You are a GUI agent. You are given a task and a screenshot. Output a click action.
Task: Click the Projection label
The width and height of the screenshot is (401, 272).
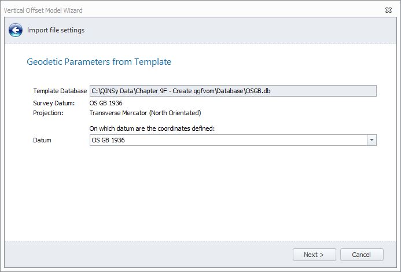click(x=48, y=113)
